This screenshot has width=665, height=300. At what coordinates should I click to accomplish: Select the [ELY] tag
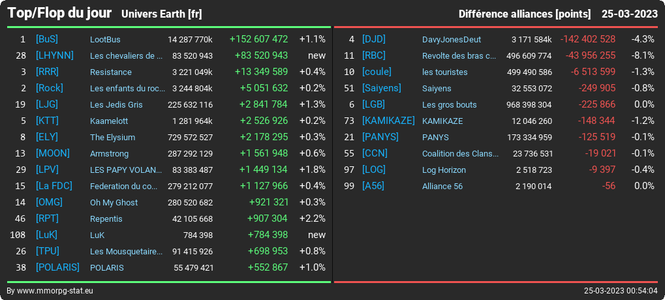point(47,138)
